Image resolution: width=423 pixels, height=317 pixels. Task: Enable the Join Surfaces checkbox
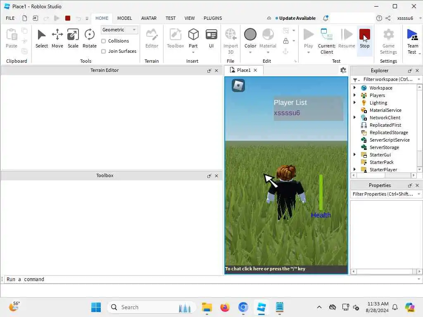pos(103,51)
